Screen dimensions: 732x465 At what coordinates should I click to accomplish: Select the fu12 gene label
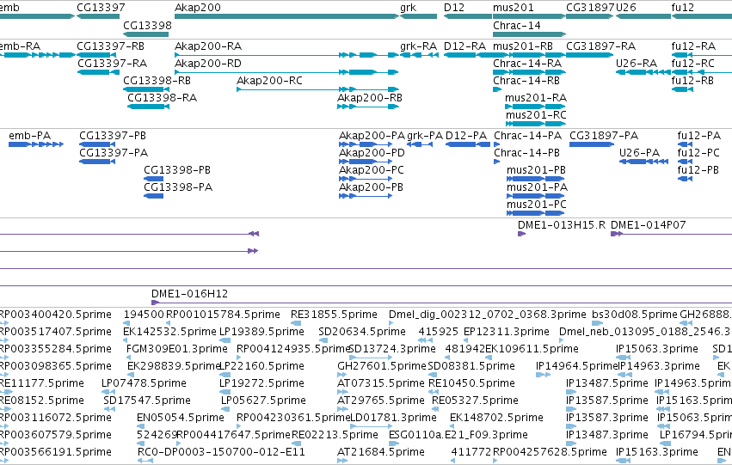coord(682,8)
